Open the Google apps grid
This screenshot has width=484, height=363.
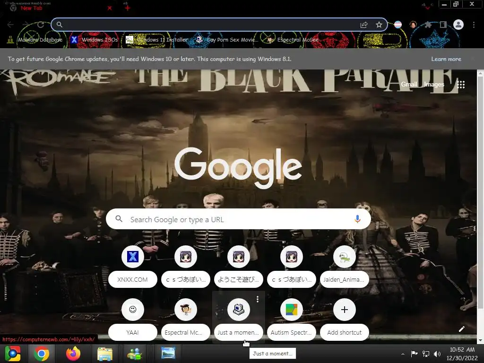coord(461,85)
